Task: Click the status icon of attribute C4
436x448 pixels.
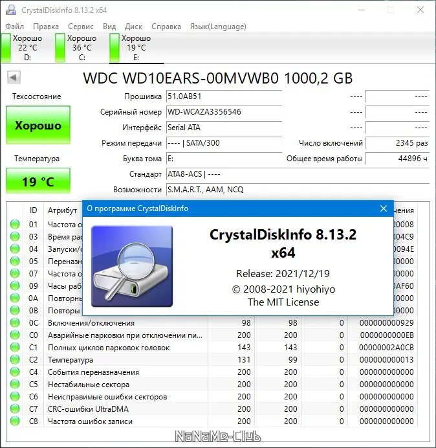Action: point(15,372)
